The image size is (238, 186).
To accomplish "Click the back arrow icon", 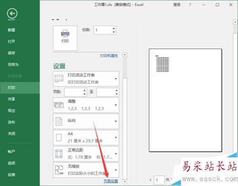I will (12, 13).
